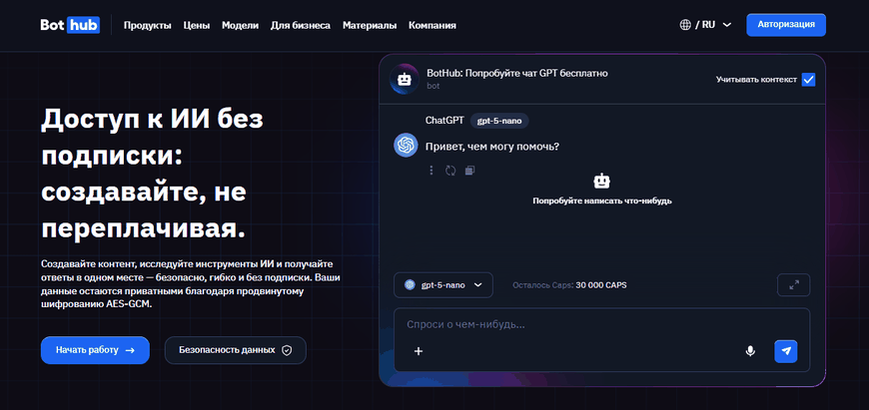
Task: Click the BotHub robot avatar in chat header
Action: tap(405, 79)
